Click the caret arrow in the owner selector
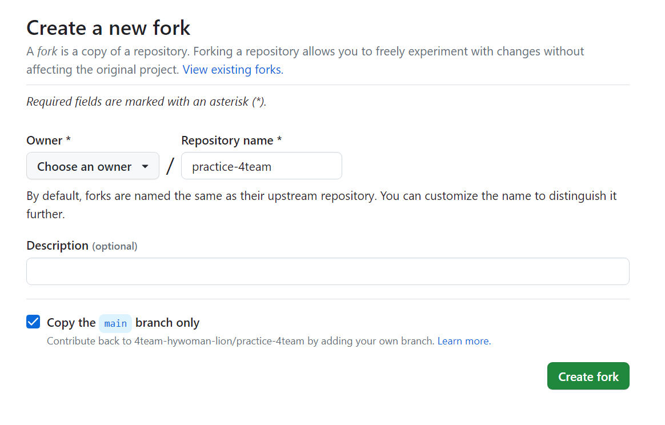665x425 pixels. coord(145,166)
